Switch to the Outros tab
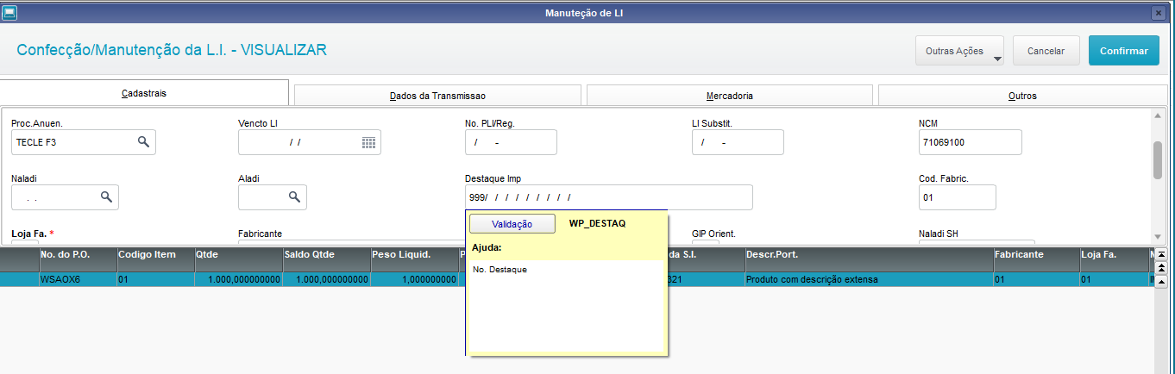 [x=1022, y=96]
